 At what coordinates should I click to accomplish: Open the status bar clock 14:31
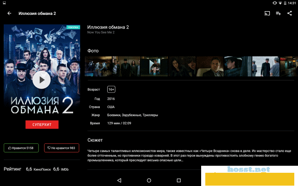(x=292, y=3)
